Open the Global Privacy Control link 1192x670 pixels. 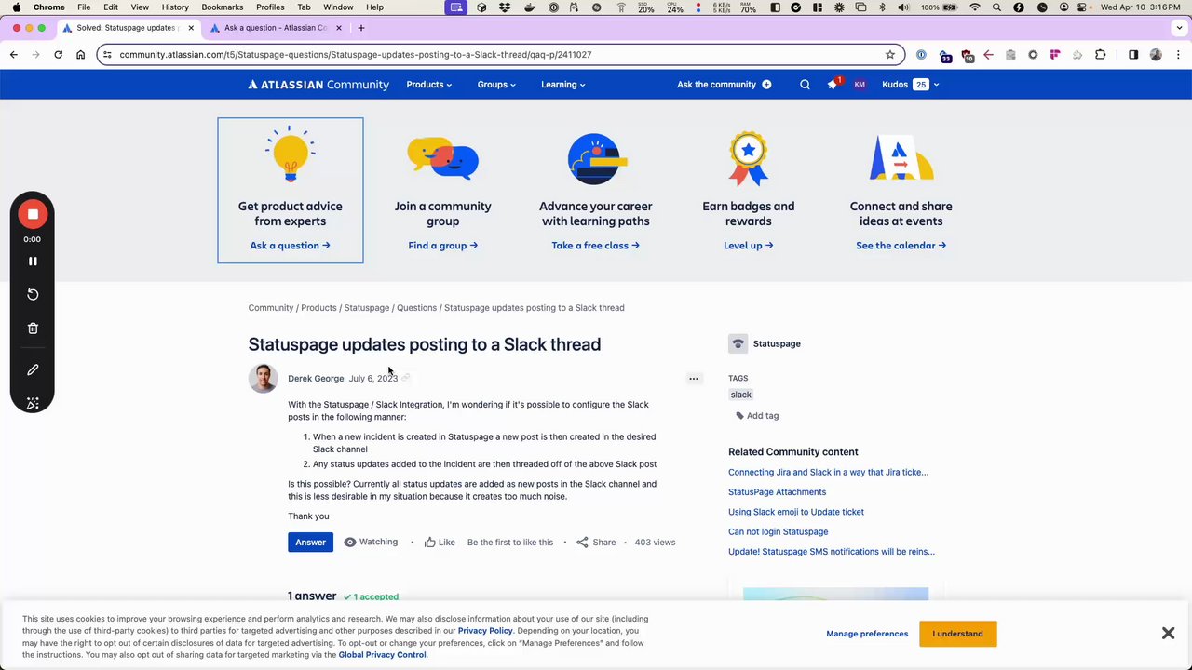point(382,655)
